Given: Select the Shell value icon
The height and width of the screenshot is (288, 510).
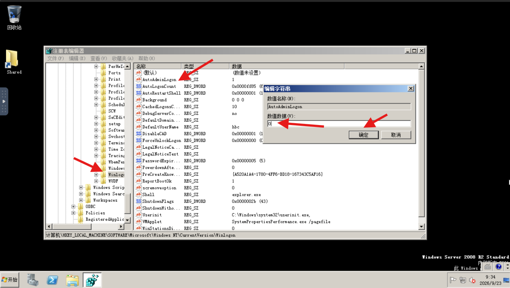Looking at the screenshot, I should click(139, 195).
